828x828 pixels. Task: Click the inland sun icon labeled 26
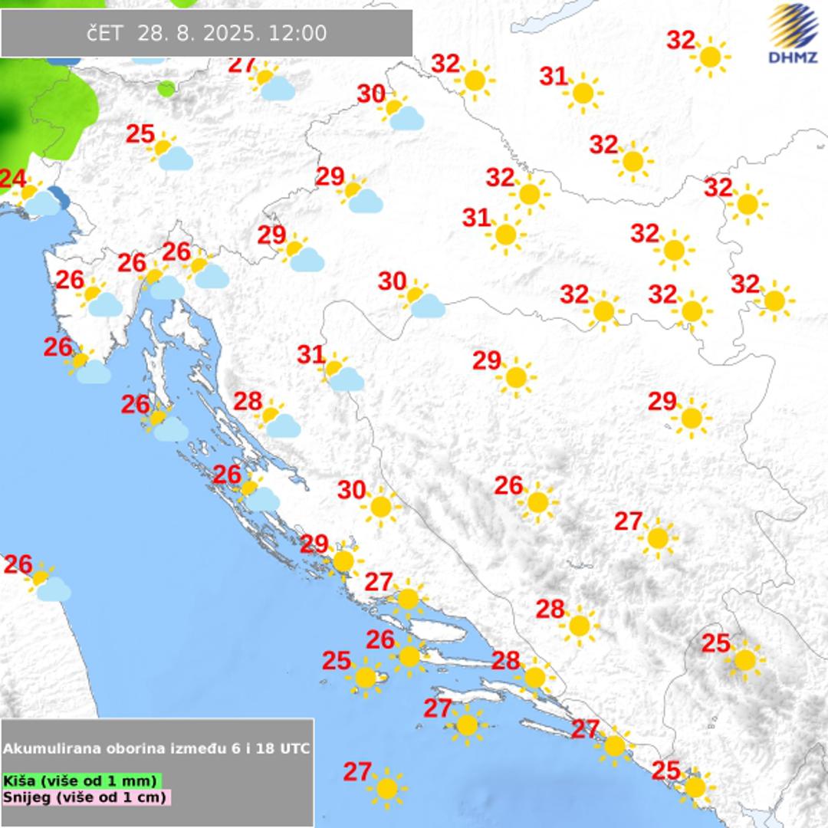537,502
